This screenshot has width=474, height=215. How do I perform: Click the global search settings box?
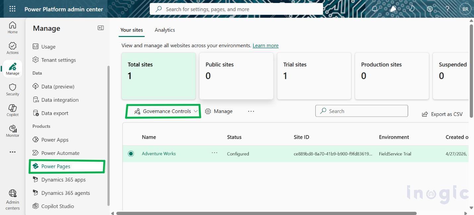click(236, 9)
